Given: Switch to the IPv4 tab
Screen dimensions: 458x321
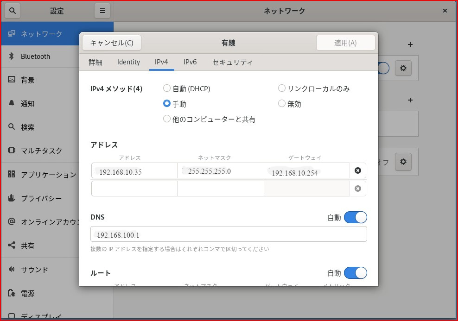Looking at the screenshot, I should click(x=161, y=62).
